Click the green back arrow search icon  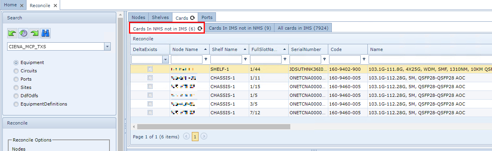click(12, 33)
